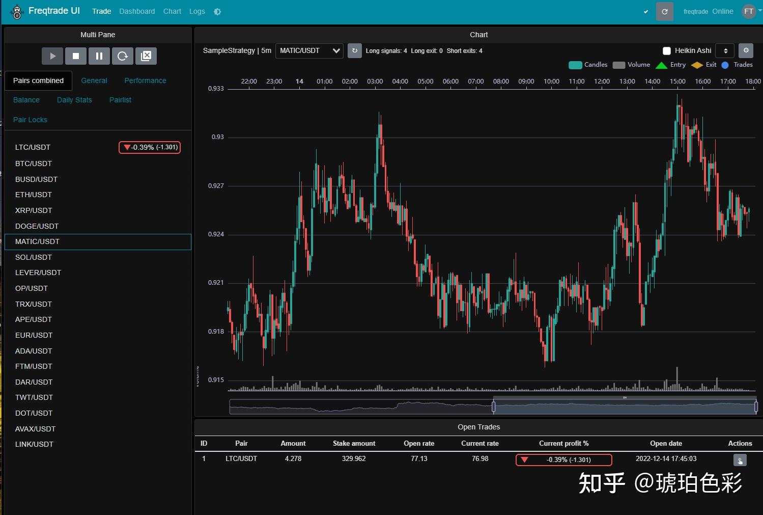
Task: Open the plot config up-down selector
Action: (x=725, y=50)
